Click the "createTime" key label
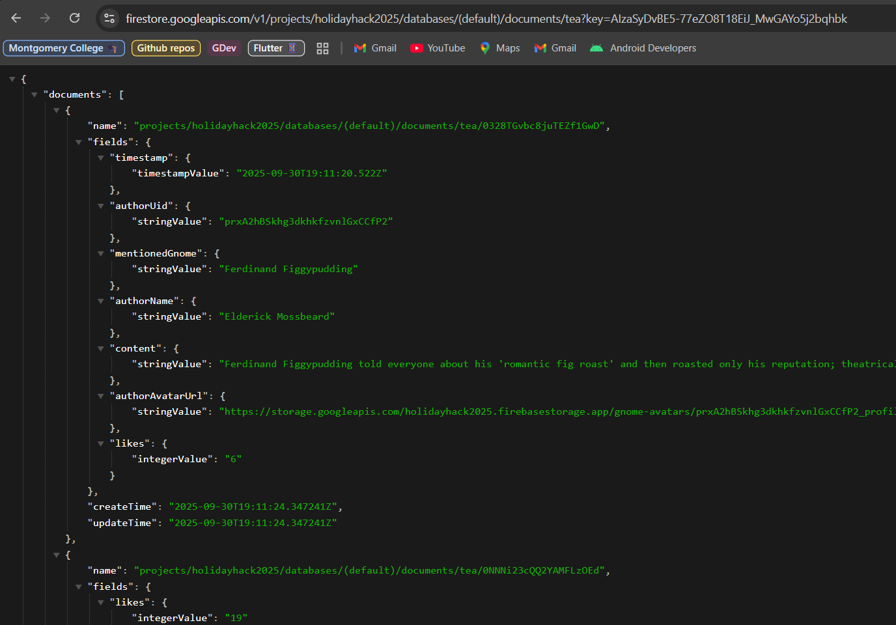896x625 pixels. pyautogui.click(x=122, y=507)
